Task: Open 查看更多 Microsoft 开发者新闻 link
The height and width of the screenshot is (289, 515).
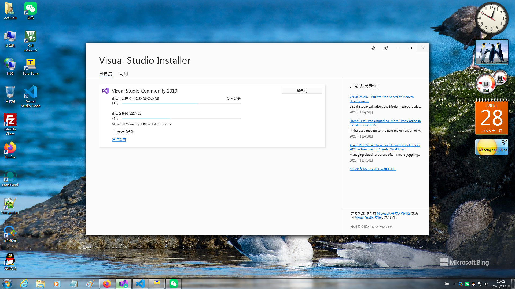Action: (372, 169)
